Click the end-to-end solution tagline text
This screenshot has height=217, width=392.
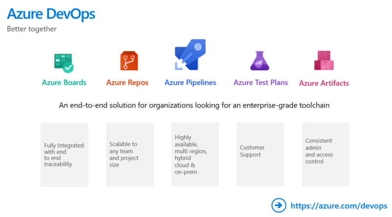tap(194, 105)
